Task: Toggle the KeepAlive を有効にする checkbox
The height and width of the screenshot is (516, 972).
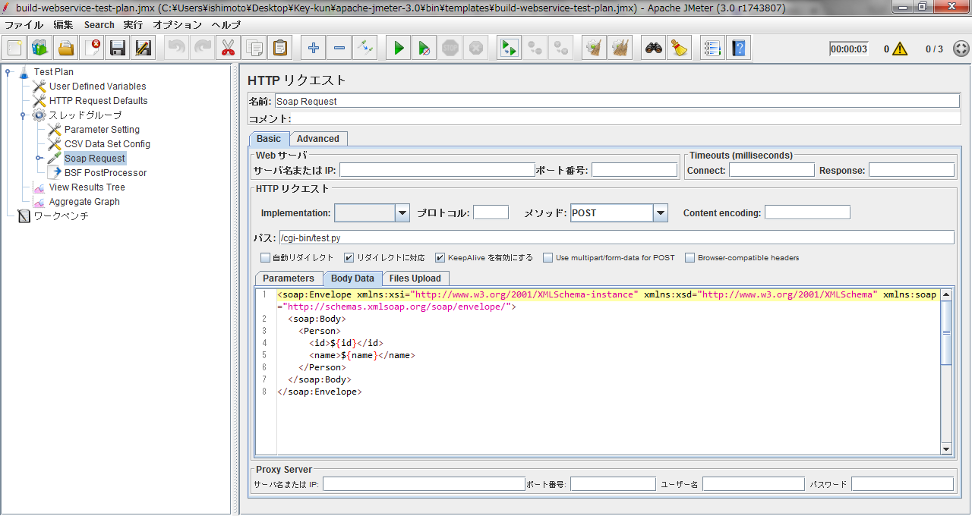Action: coord(440,258)
